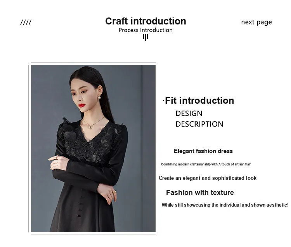This screenshot has width=291, height=247.
Task: Click the four-slash decoration icon
Action: pyautogui.click(x=26, y=23)
